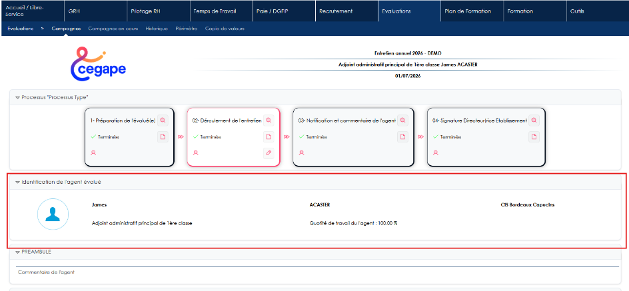Screen dimensions: 629x291
Task: Open document icon on Notification et commentaire card
Action: point(402,137)
